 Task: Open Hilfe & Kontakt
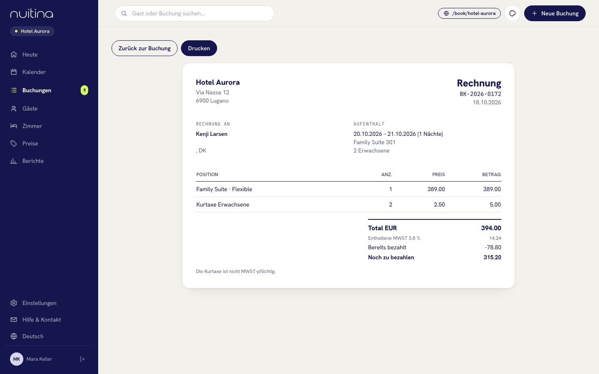coord(49,320)
